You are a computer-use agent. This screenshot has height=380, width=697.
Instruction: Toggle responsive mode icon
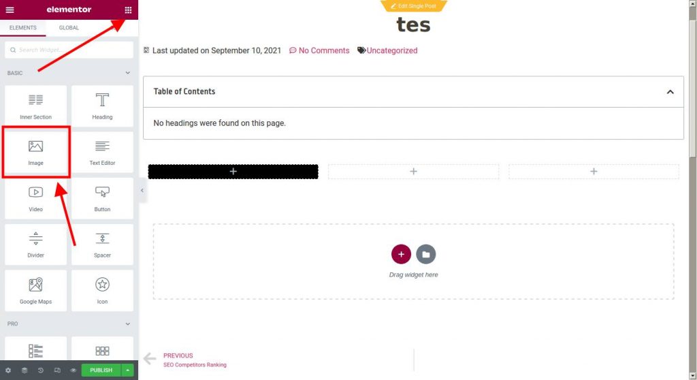point(57,370)
